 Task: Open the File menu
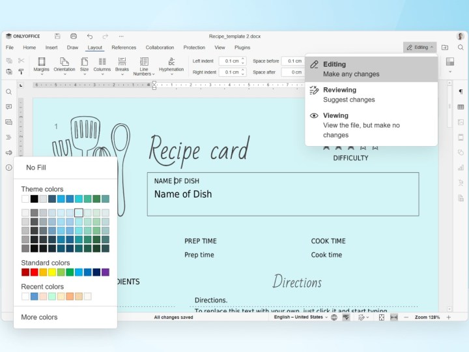coord(10,48)
